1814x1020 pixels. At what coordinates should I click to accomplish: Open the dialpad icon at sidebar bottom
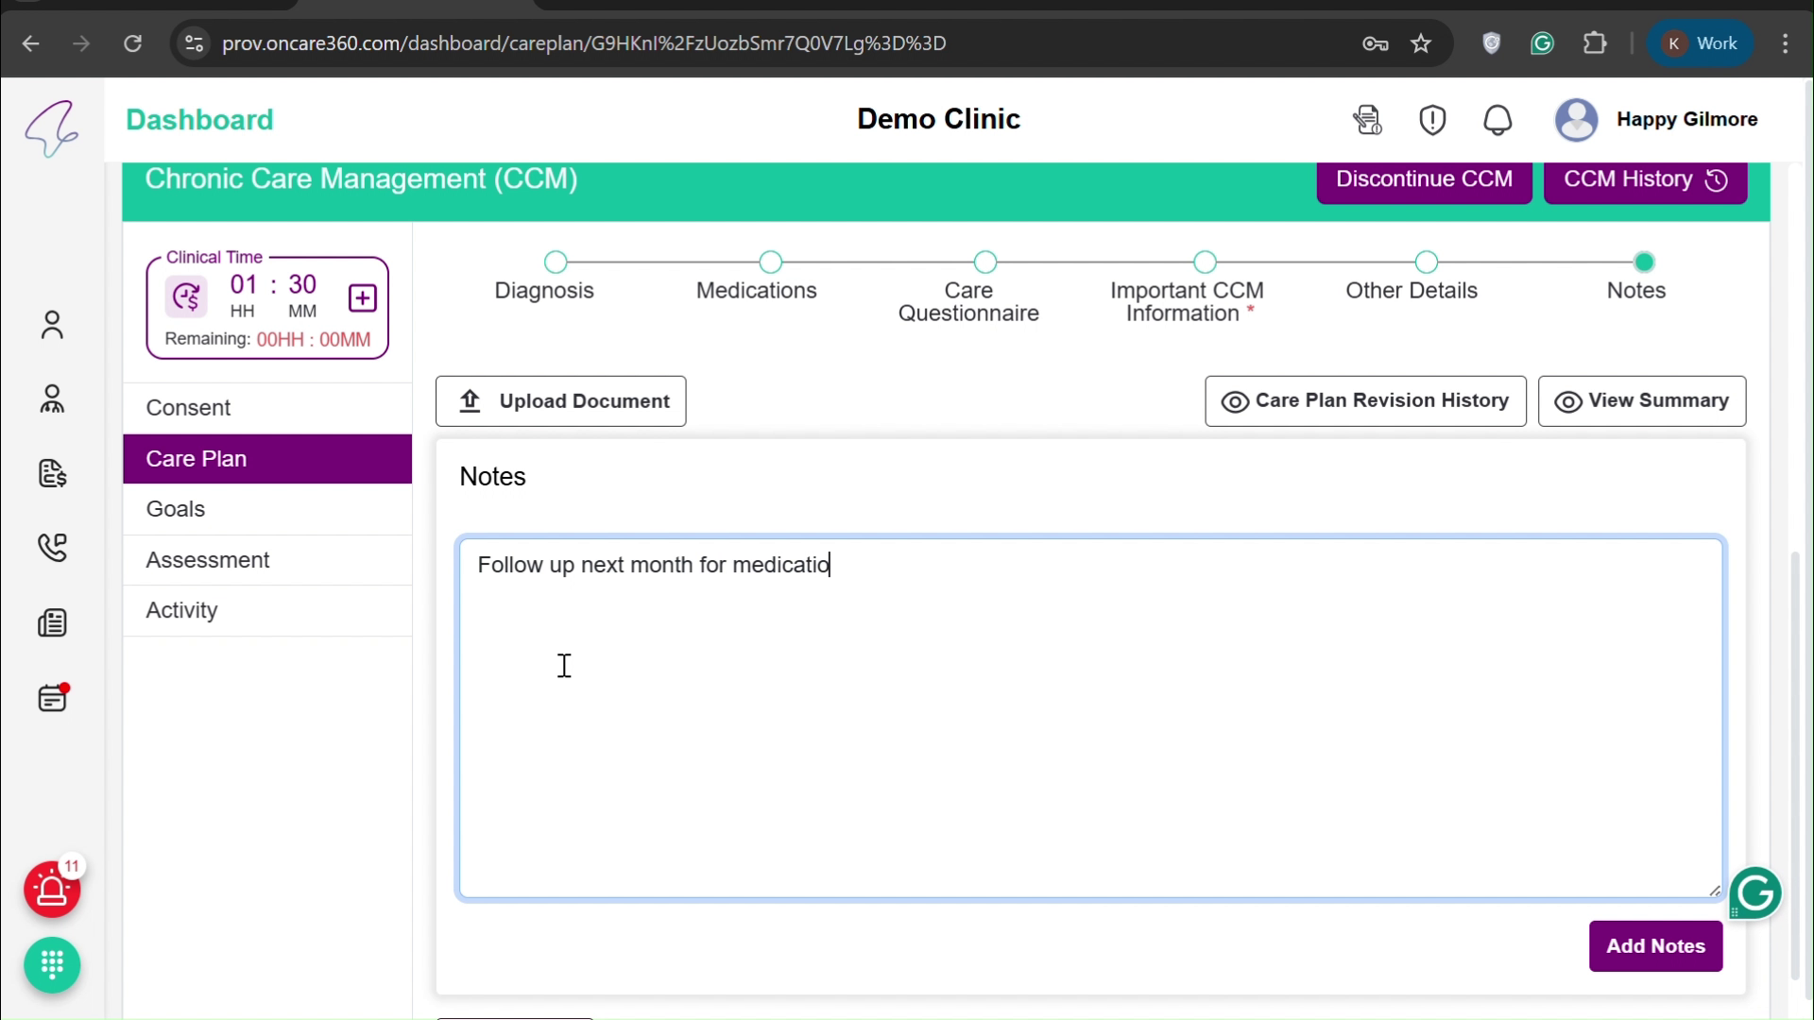tap(52, 965)
